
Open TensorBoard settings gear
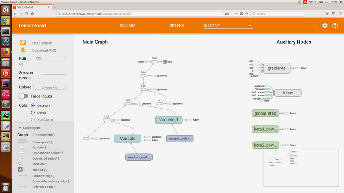tap(325, 26)
